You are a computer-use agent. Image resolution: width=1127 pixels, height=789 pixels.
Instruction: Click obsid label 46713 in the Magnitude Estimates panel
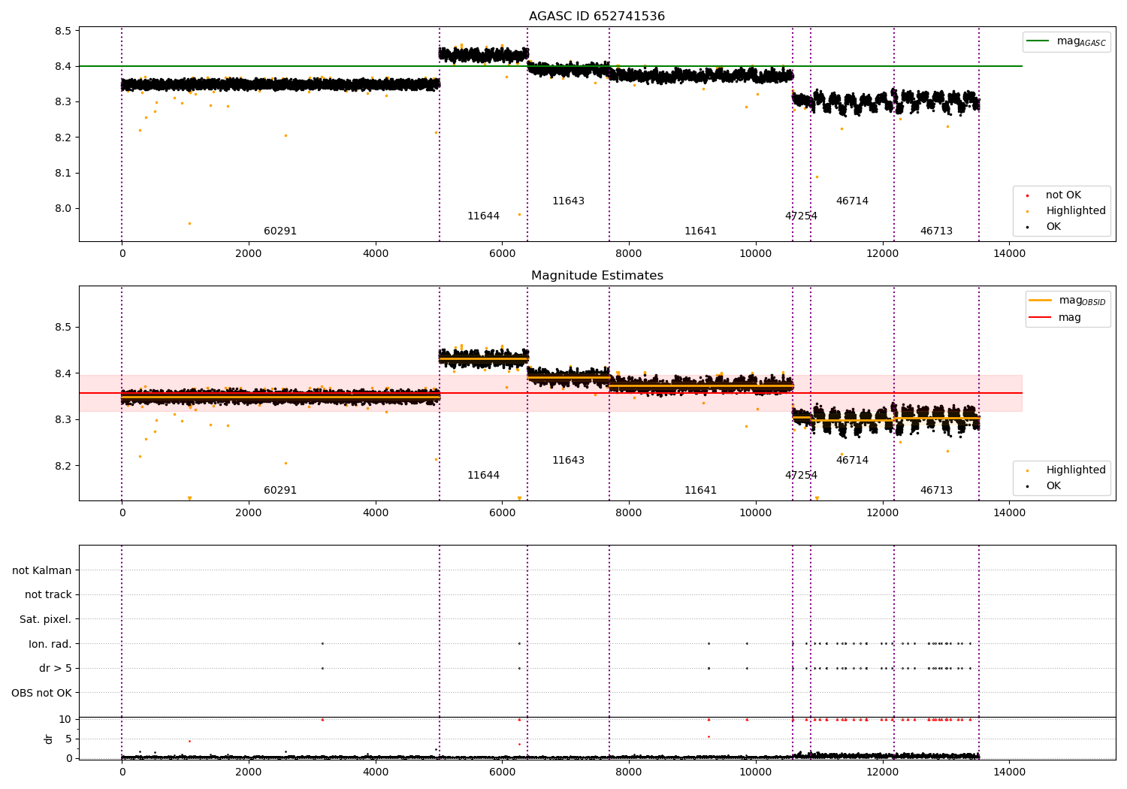[936, 491]
